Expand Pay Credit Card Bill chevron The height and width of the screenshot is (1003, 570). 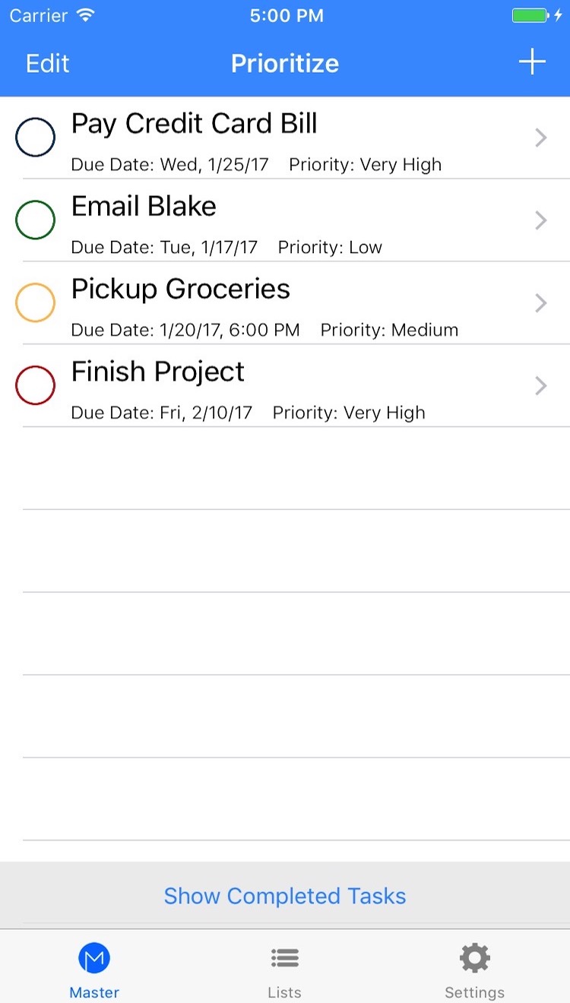point(541,138)
